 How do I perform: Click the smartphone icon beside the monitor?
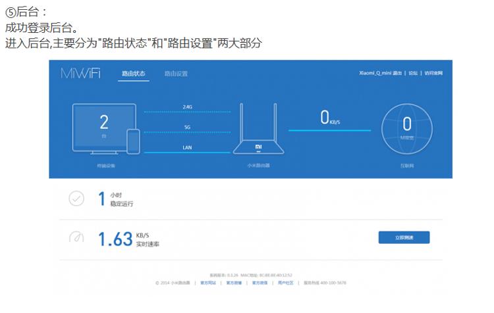tap(134, 141)
